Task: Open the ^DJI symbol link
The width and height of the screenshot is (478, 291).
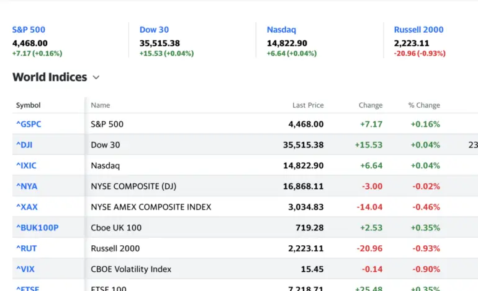Action: [x=24, y=145]
